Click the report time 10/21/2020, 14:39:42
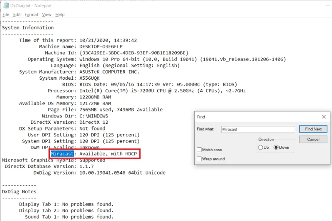 tap(108, 40)
